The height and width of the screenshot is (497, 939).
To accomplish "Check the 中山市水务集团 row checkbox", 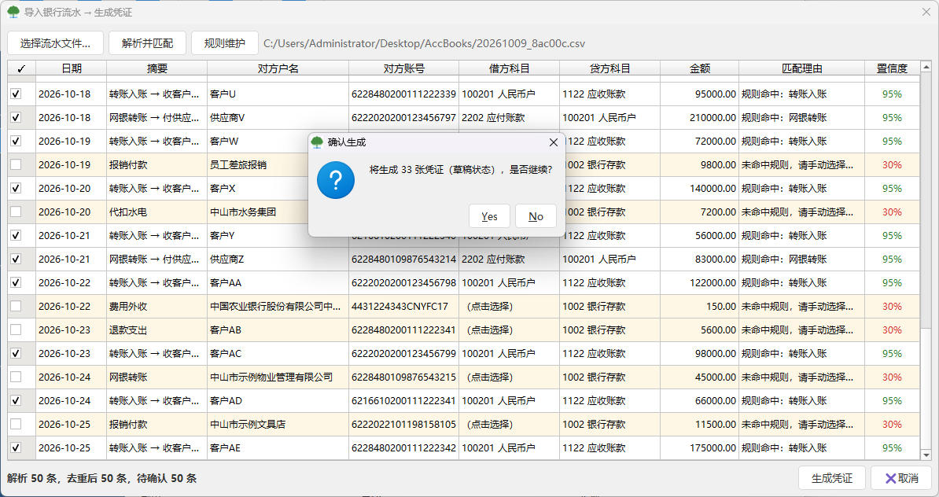I will coord(17,212).
